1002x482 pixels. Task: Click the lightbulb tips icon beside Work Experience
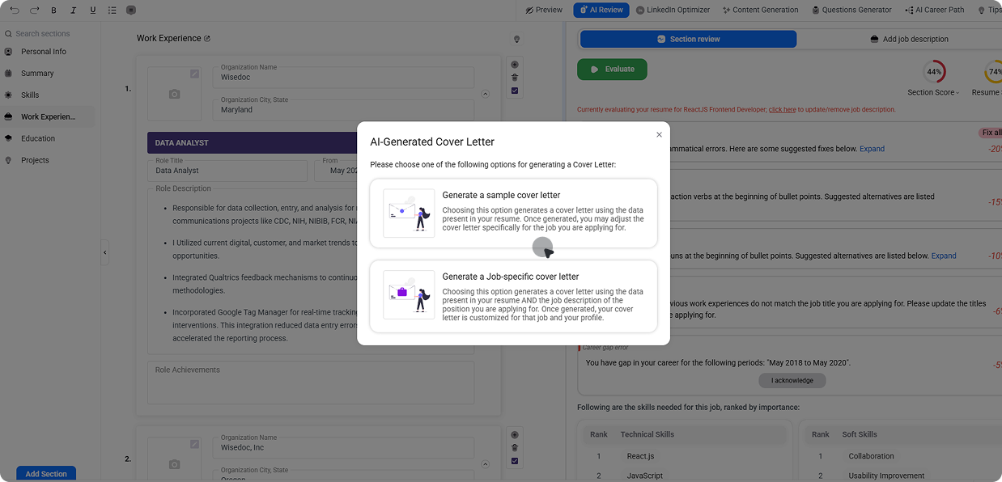coord(516,39)
